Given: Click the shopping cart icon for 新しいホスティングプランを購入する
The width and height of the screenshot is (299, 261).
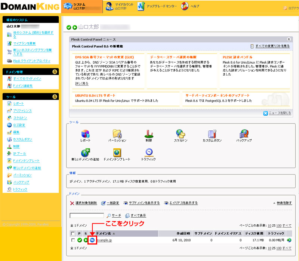Looking at the screenshot, I should click(x=9, y=52).
